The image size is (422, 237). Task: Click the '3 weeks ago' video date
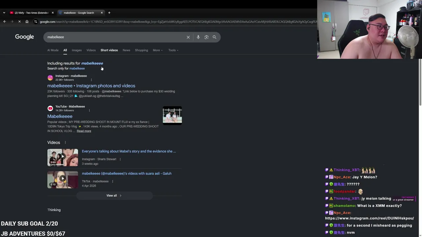point(90,164)
